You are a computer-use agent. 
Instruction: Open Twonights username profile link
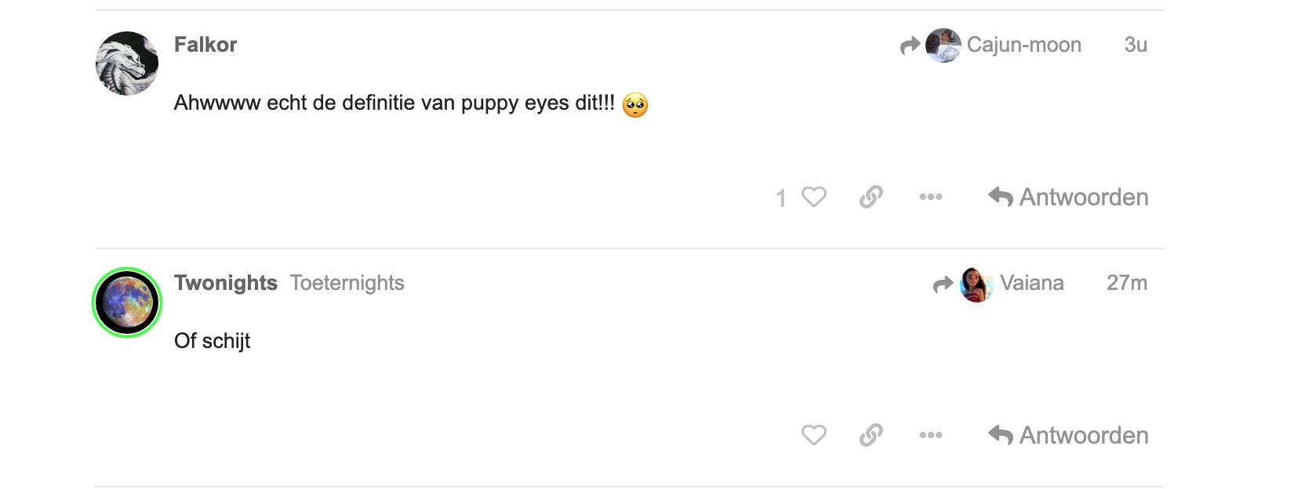(226, 283)
